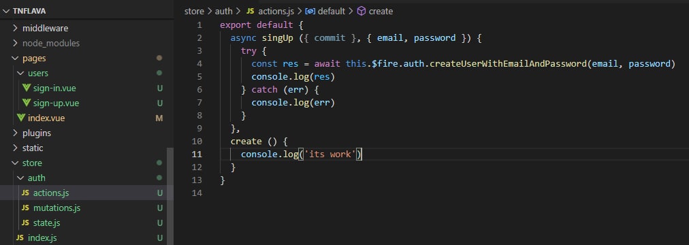This screenshot has height=245, width=689.
Task: Open index.vue file
Action: click(x=46, y=118)
